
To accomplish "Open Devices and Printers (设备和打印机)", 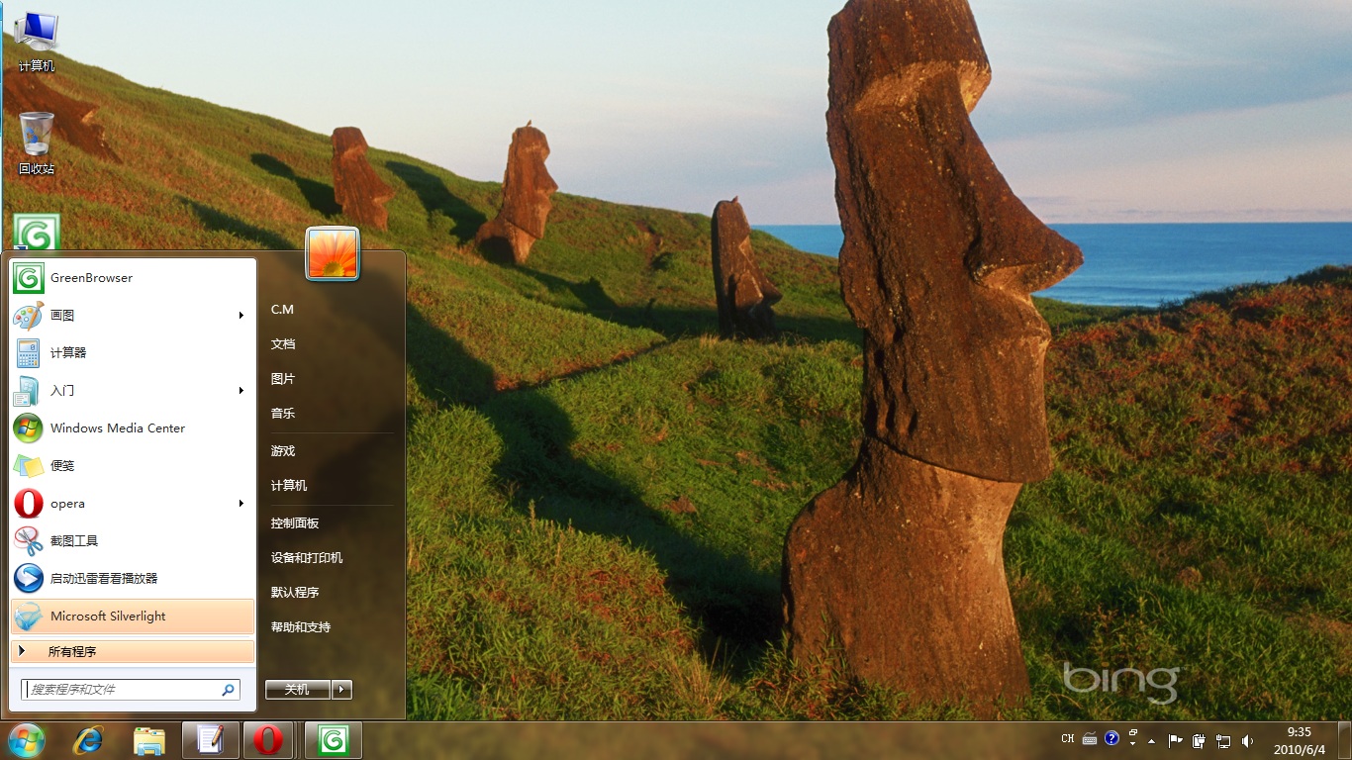I will pos(307,558).
